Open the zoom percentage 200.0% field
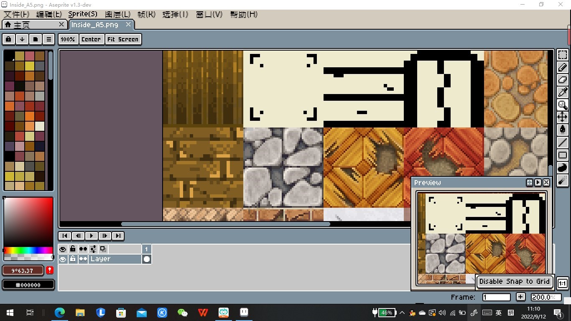Viewport: 571px width, 321px height. [546, 297]
